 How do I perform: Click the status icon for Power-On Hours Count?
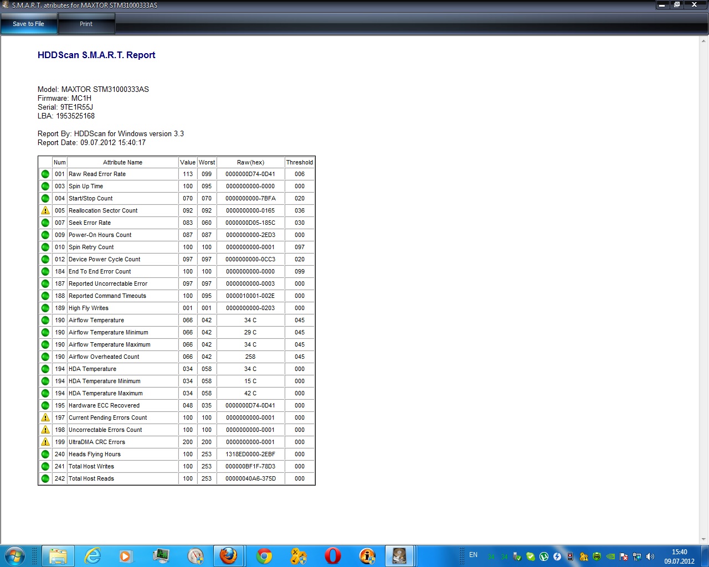(45, 235)
